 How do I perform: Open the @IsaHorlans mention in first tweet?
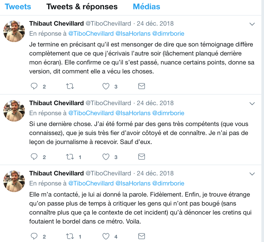click(133, 34)
